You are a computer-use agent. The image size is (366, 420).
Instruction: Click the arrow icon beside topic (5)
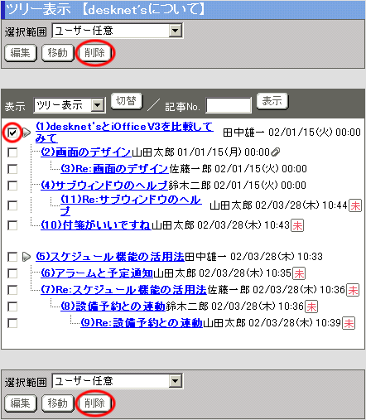26,257
